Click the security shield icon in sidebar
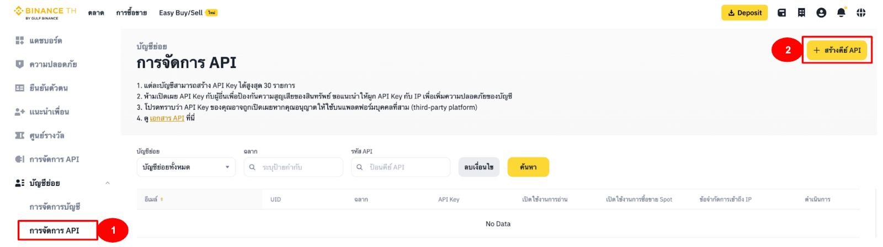 pyautogui.click(x=20, y=64)
